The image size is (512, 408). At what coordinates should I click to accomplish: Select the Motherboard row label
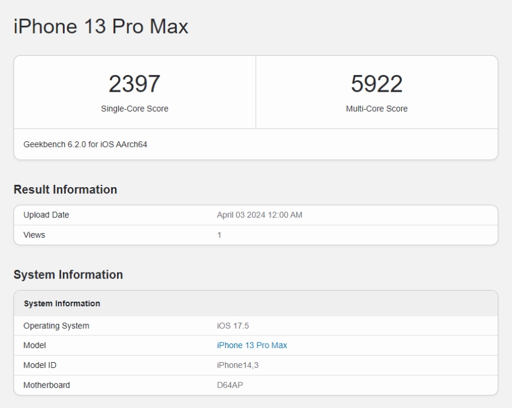click(47, 385)
